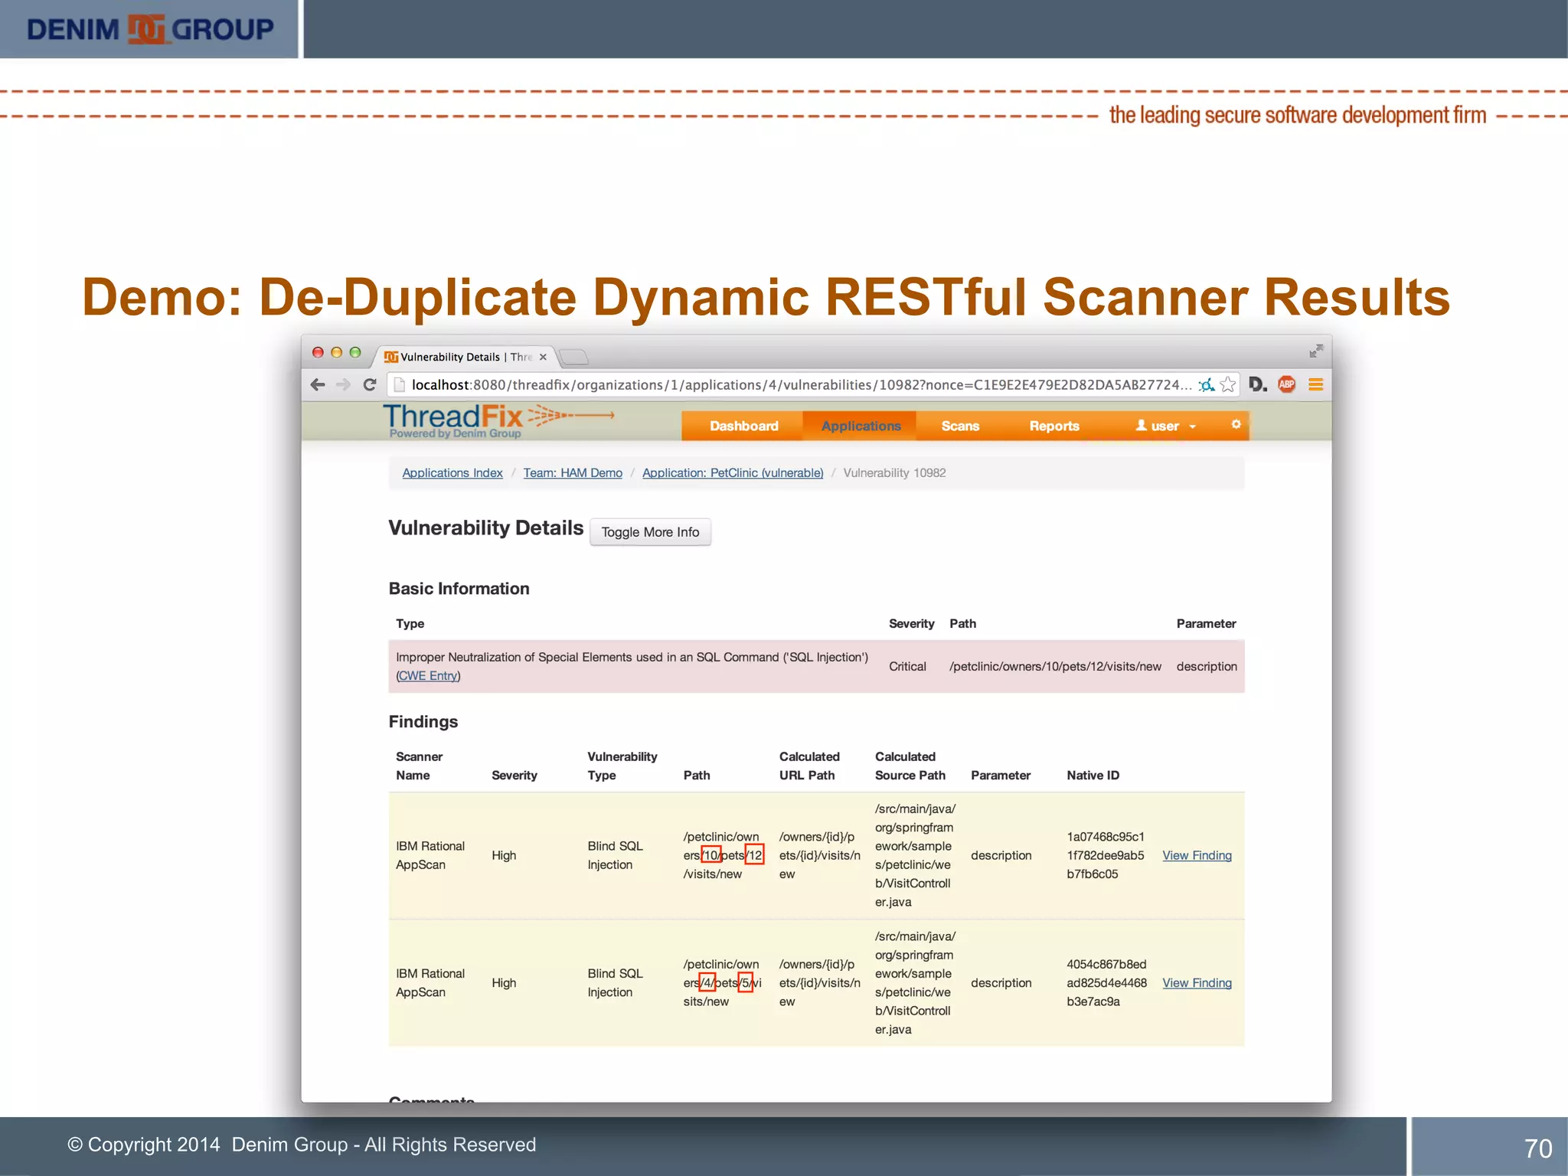Click the ThreadFix favicon on the browser tab

tap(391, 357)
